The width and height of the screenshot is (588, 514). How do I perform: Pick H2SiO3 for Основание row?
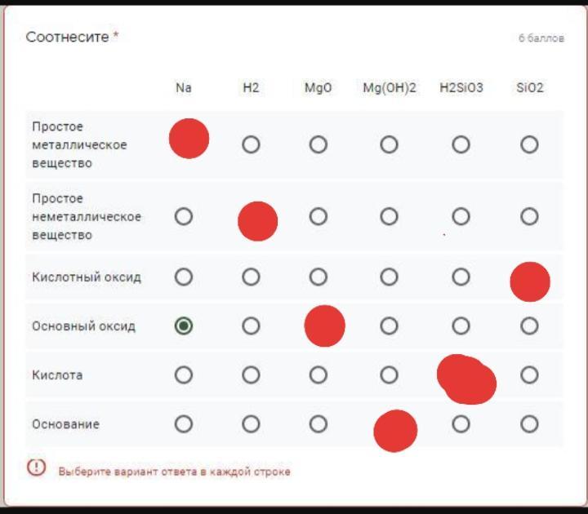tap(461, 424)
